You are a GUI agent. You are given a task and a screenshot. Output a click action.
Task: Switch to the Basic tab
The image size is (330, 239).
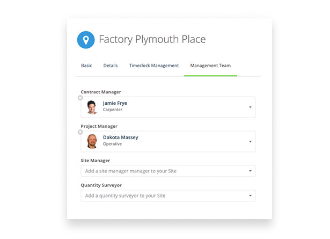[86, 66]
